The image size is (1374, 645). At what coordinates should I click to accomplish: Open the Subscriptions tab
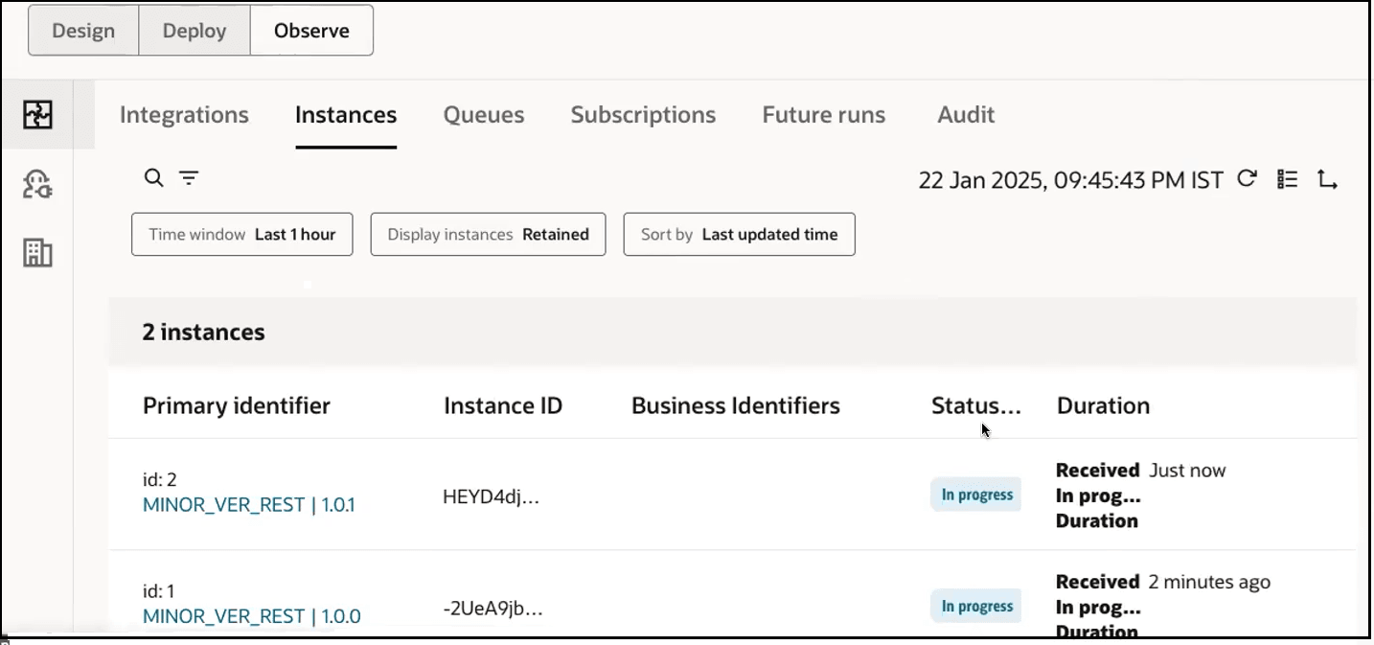[x=643, y=114]
